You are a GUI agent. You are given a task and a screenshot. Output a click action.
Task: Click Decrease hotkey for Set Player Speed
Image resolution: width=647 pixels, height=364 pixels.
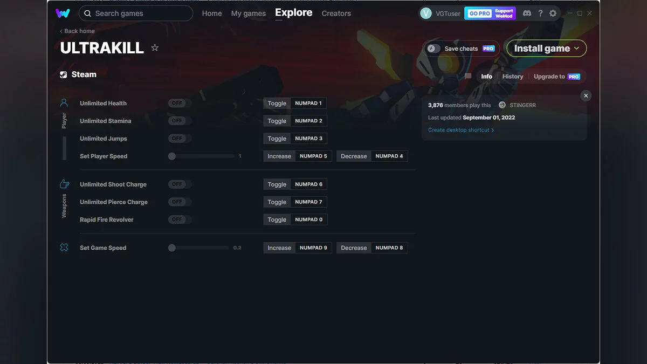[372, 156]
